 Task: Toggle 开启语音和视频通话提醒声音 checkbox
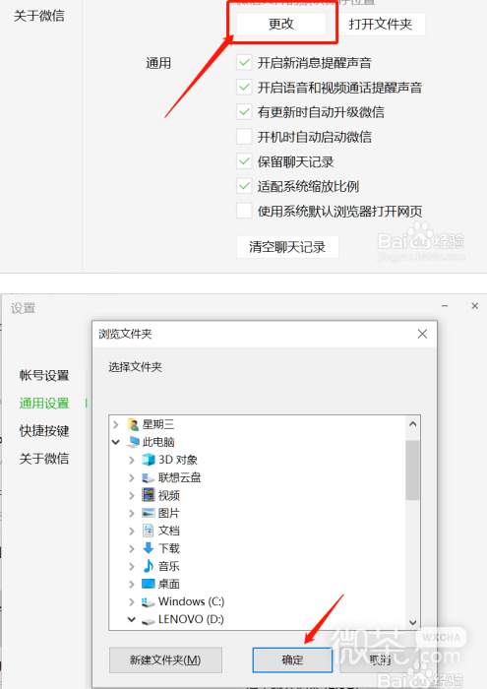coord(244,87)
